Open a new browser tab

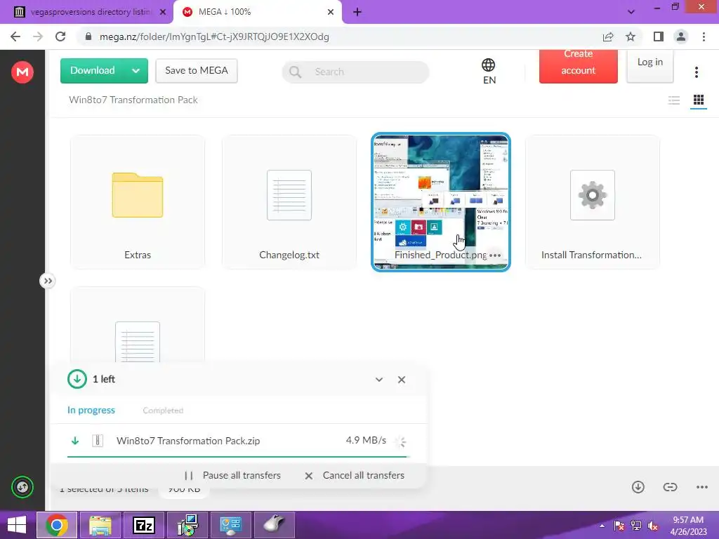[x=357, y=12]
